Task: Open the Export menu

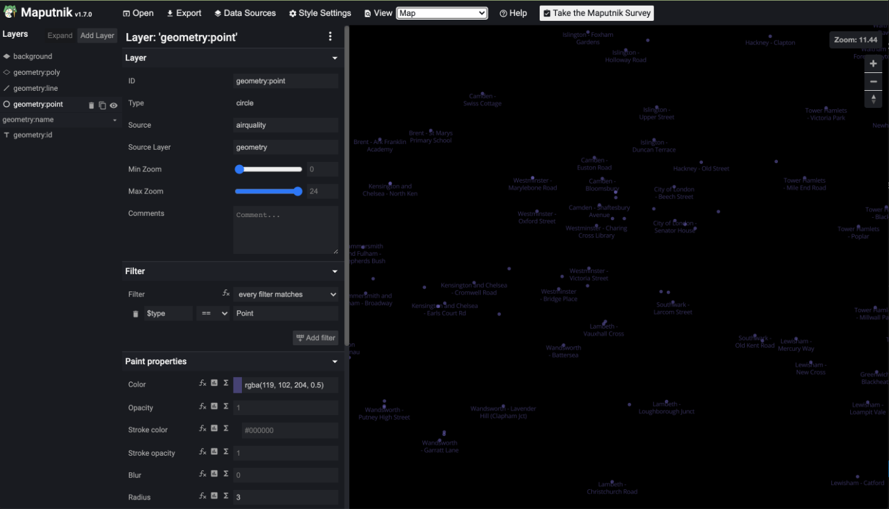Action: (184, 13)
